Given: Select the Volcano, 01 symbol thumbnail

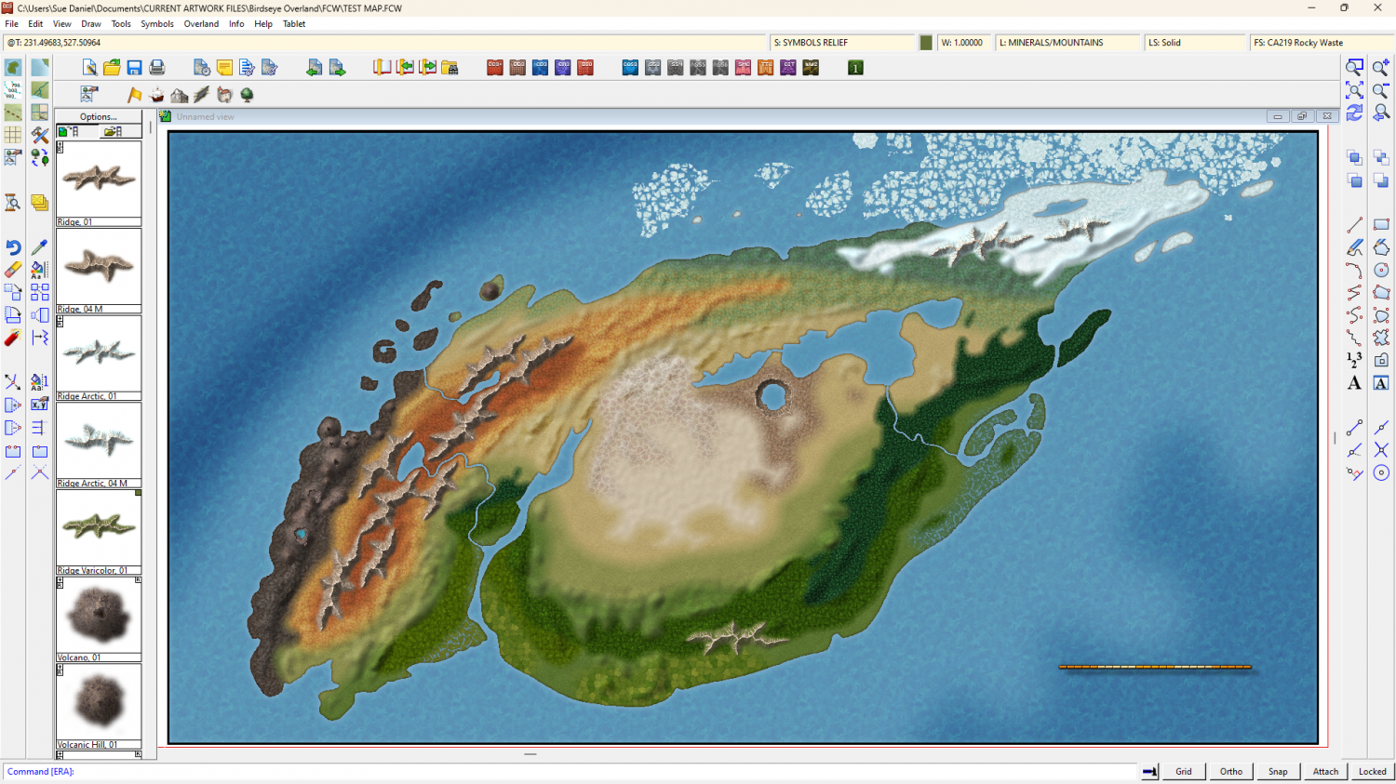Looking at the screenshot, I should pos(99,616).
